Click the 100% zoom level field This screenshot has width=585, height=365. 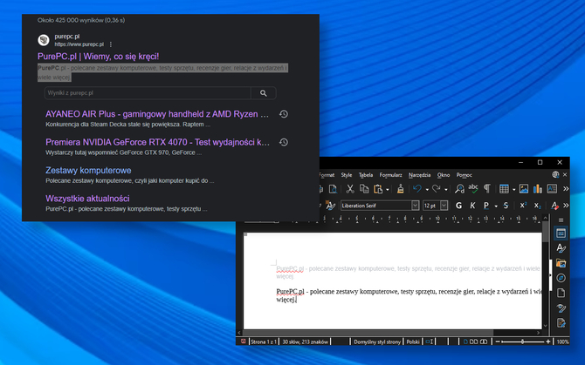coord(562,341)
